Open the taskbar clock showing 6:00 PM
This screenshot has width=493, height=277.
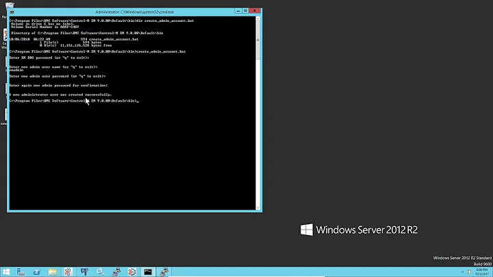tap(482, 272)
